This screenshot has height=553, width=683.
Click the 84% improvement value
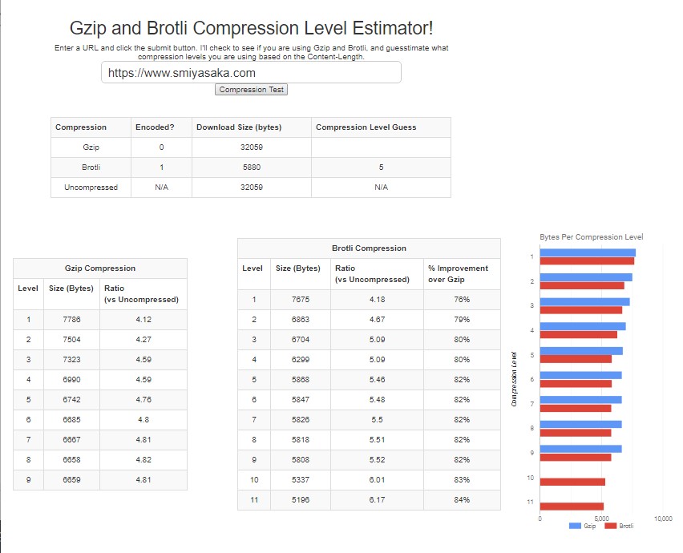click(x=462, y=500)
